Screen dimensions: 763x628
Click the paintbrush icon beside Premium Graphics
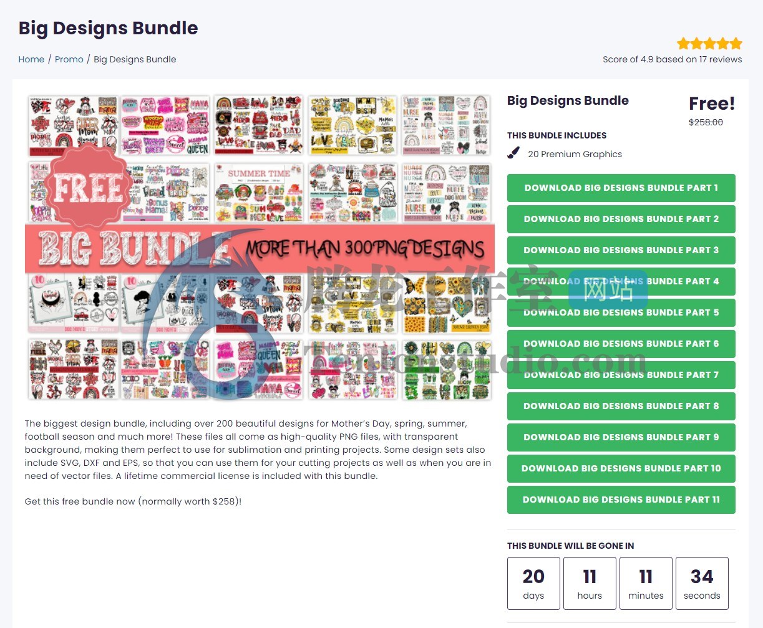click(513, 153)
